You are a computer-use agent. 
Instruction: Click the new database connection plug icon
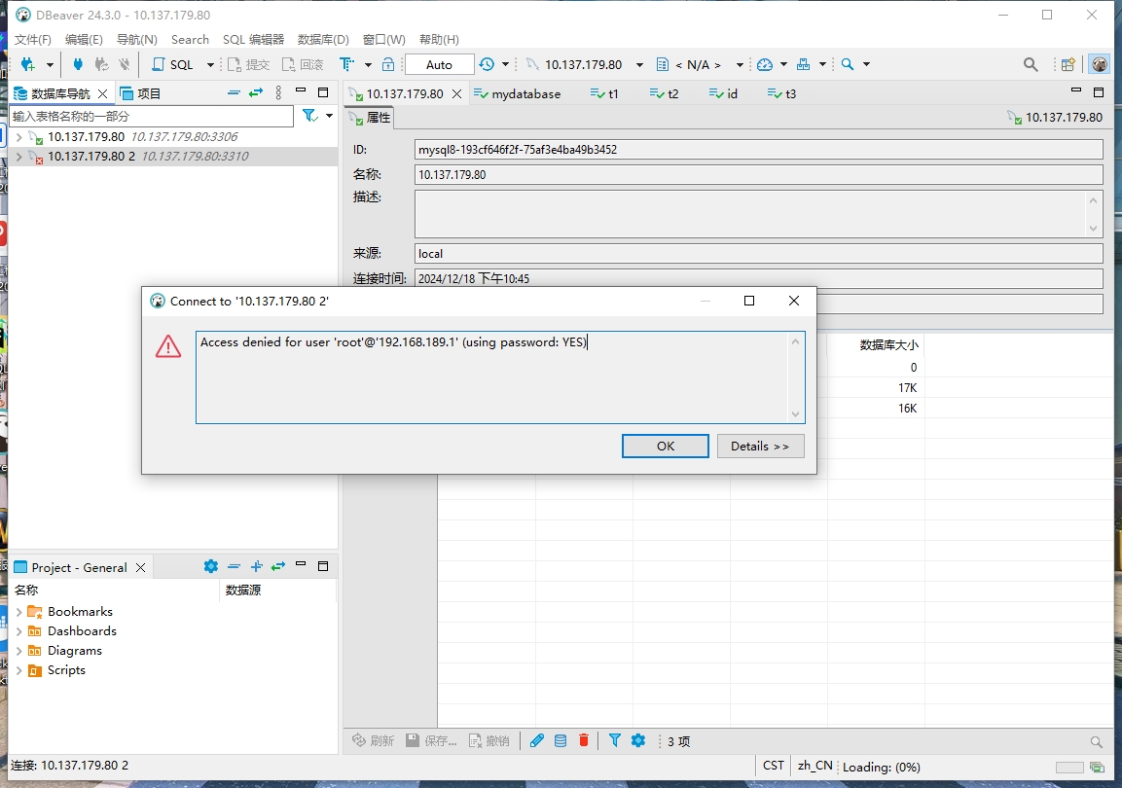[27, 64]
